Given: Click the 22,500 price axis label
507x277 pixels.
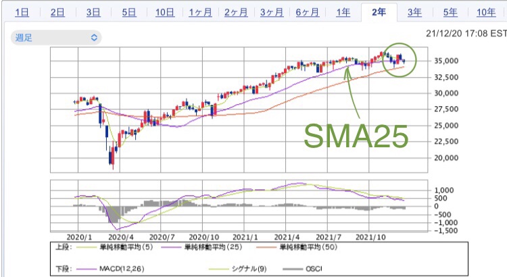Looking at the screenshot, I should coord(446,142).
